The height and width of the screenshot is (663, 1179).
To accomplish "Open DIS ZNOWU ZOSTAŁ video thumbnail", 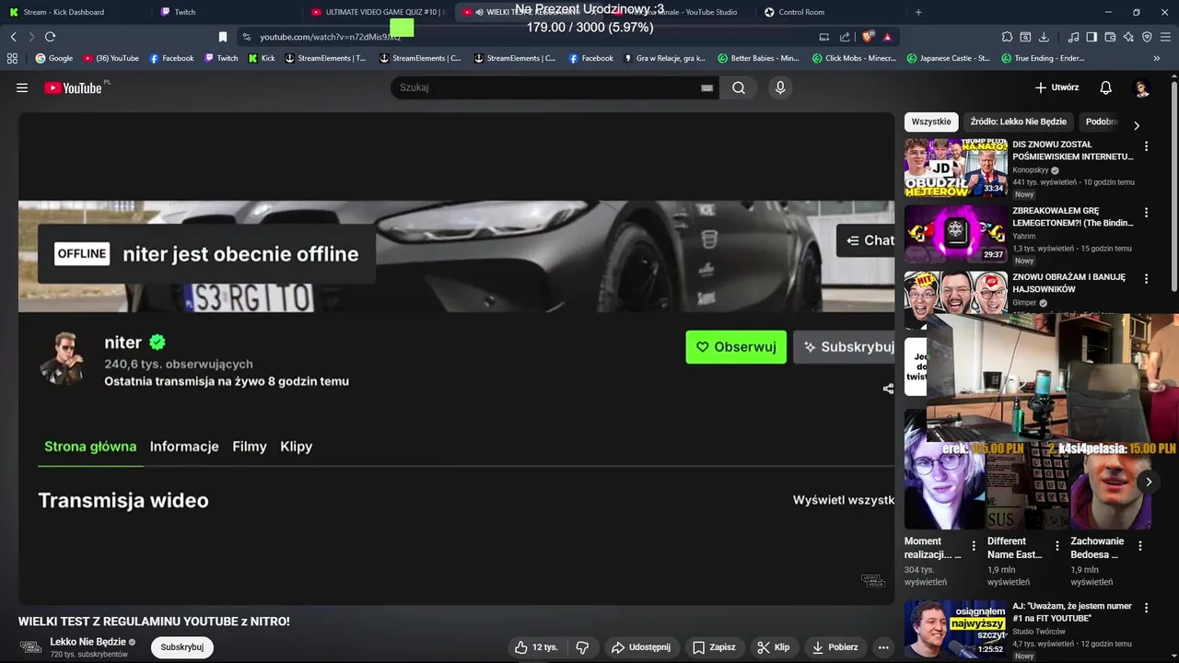I will [x=956, y=168].
